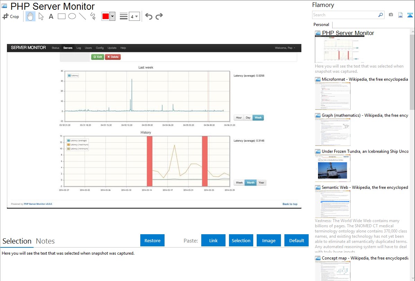Image resolution: width=415 pixels, height=281 pixels.
Task: Click the Link paste button
Action: point(213,240)
